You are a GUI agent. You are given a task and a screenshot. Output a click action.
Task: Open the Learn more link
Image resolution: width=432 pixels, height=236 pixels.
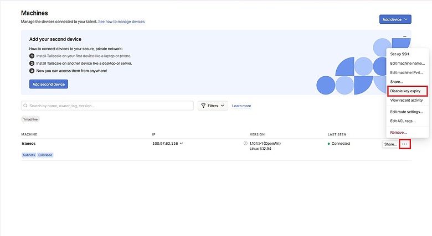coord(241,106)
